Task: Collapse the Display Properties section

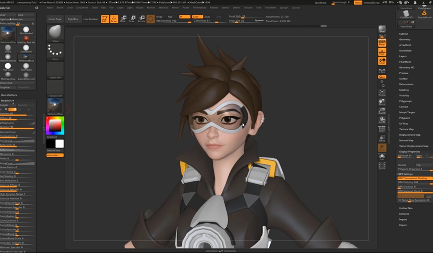Action: pyautogui.click(x=409, y=151)
